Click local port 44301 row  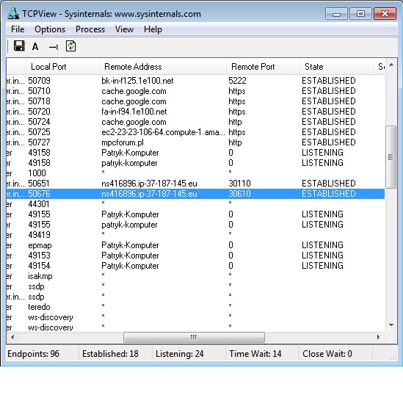coord(195,204)
